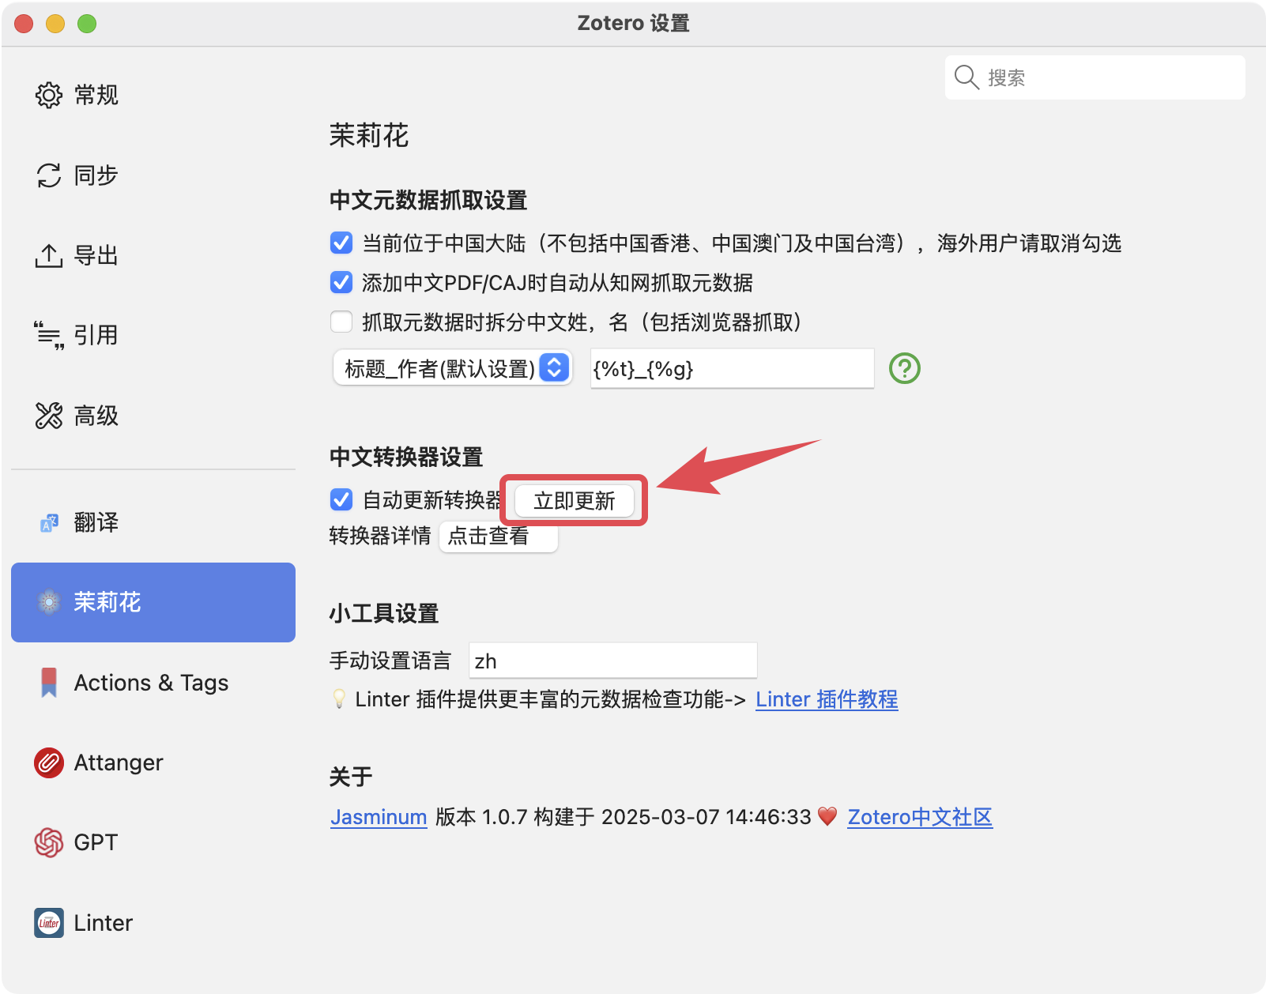Select the Export upload icon
1266x994 pixels.
point(48,256)
